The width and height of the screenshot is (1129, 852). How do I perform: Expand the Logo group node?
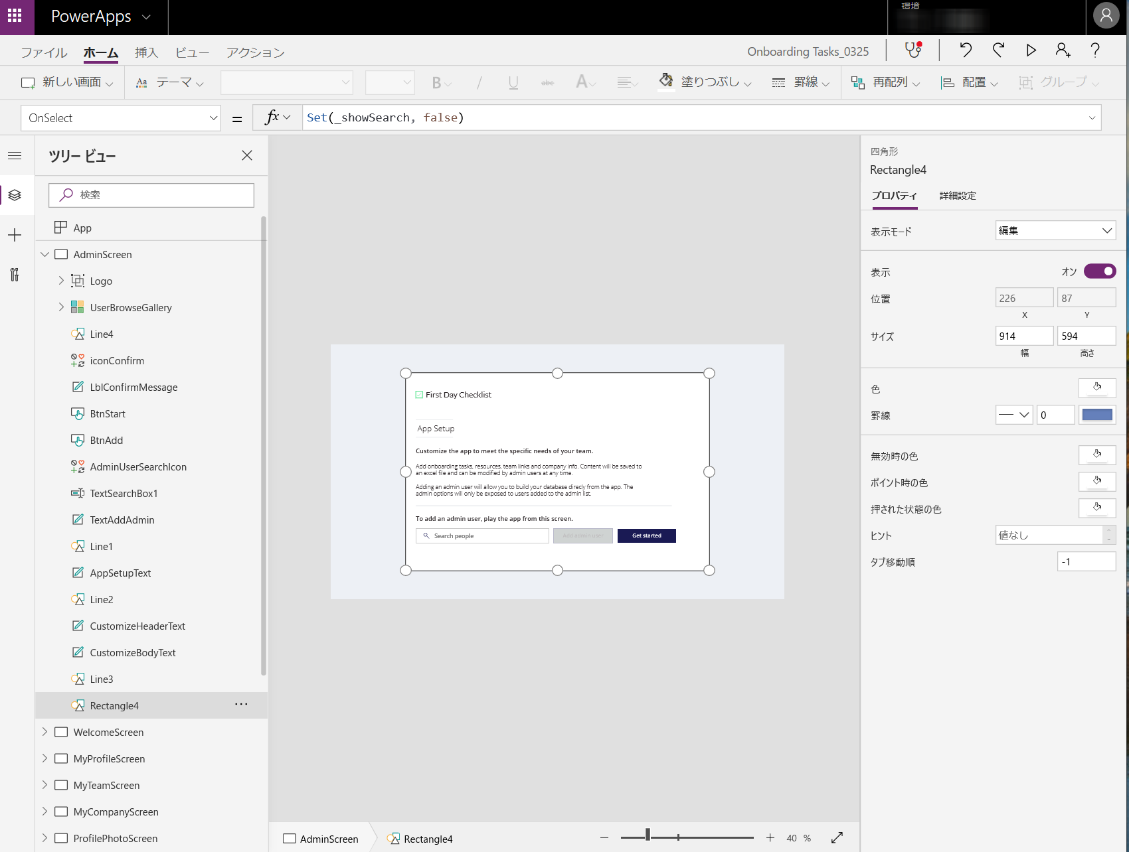[x=61, y=281]
